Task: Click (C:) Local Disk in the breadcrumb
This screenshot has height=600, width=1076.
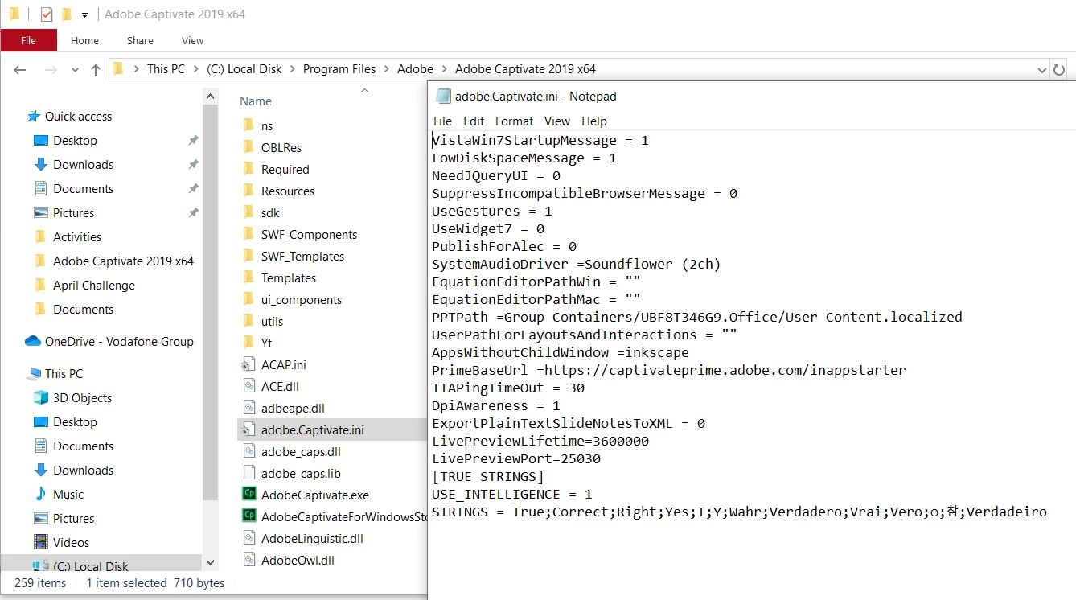Action: click(x=244, y=69)
